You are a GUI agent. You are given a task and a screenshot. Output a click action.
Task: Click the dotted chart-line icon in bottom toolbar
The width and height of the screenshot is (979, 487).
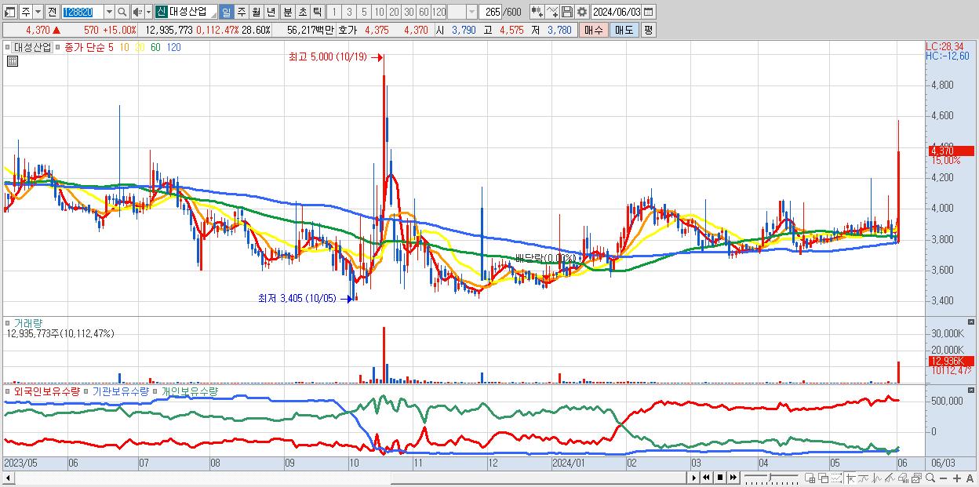click(836, 478)
